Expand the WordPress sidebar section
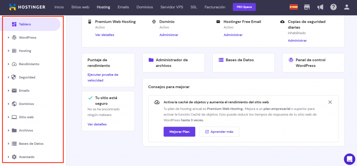Image resolution: width=357 pixels, height=166 pixels. click(x=27, y=38)
